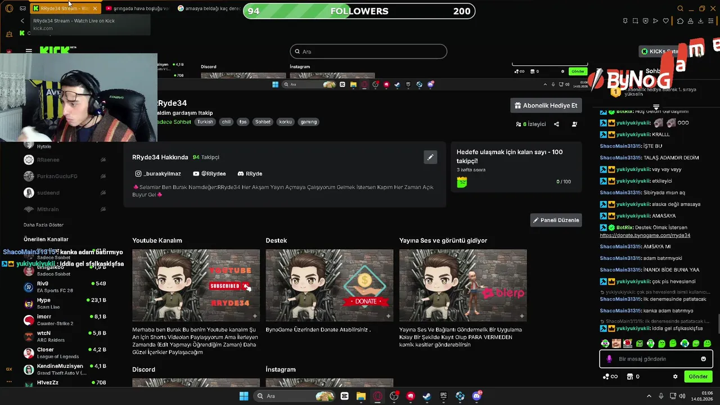The image size is (720, 405).
Task: Open channel points infinity icon
Action: tap(610, 376)
